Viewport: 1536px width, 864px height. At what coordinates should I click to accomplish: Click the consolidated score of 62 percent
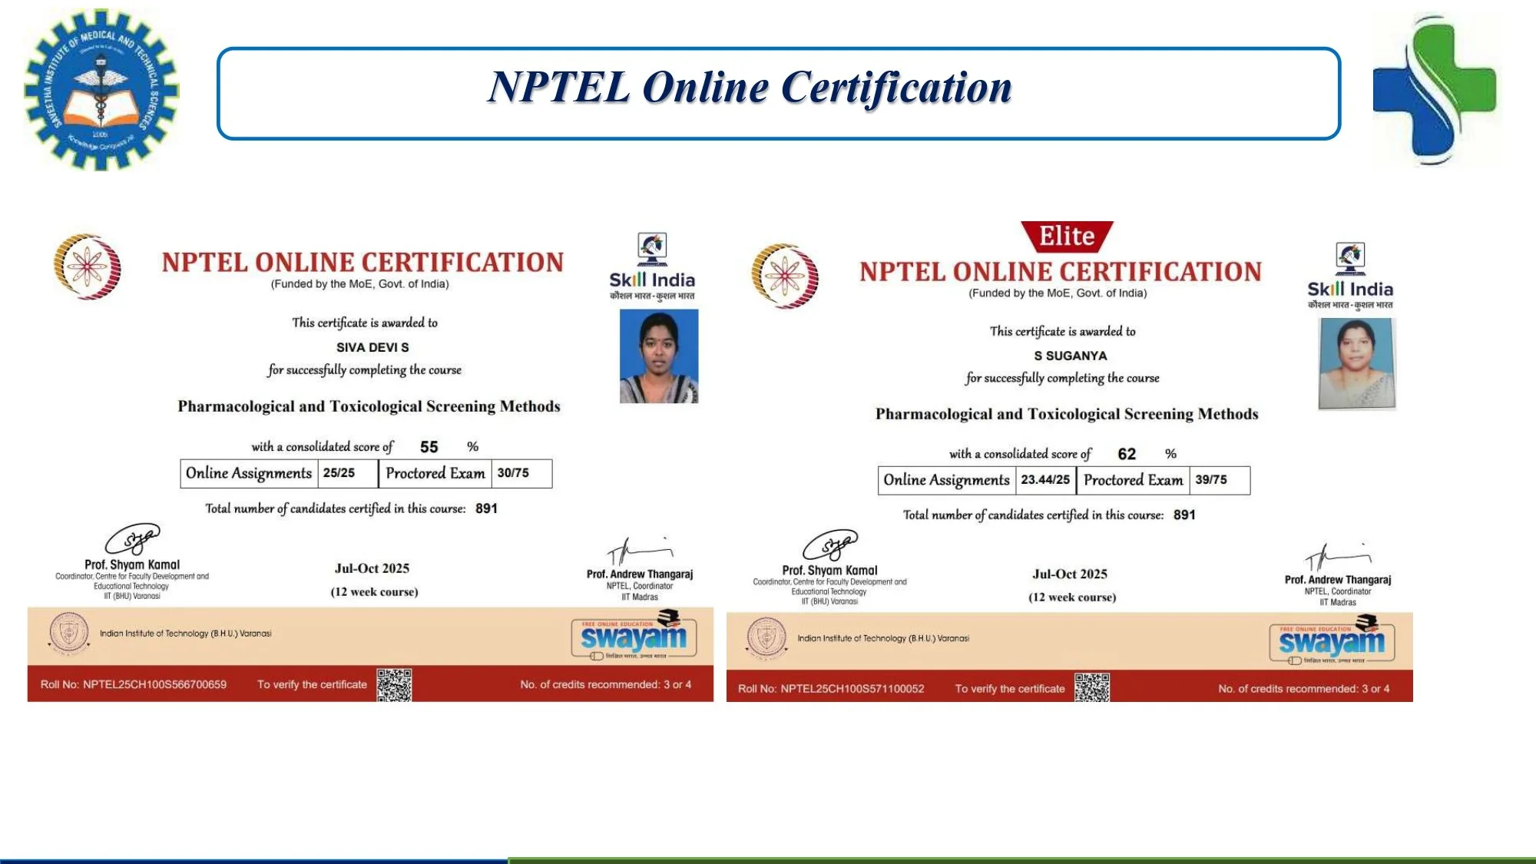[1127, 455]
